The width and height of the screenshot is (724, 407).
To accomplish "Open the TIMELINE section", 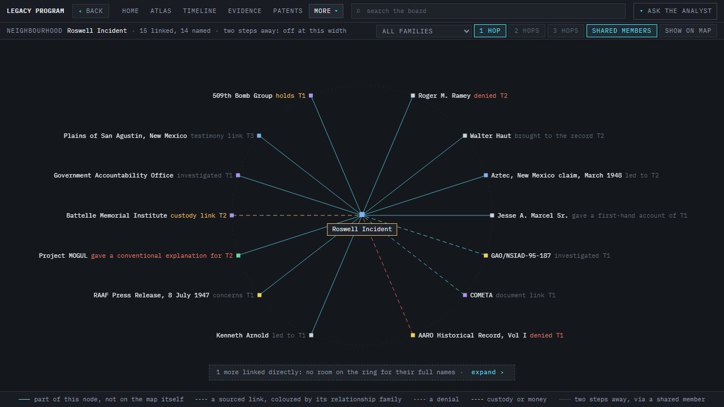I will [x=200, y=11].
